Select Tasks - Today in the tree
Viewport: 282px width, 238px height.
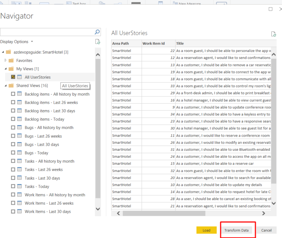pyautogui.click(x=37, y=186)
